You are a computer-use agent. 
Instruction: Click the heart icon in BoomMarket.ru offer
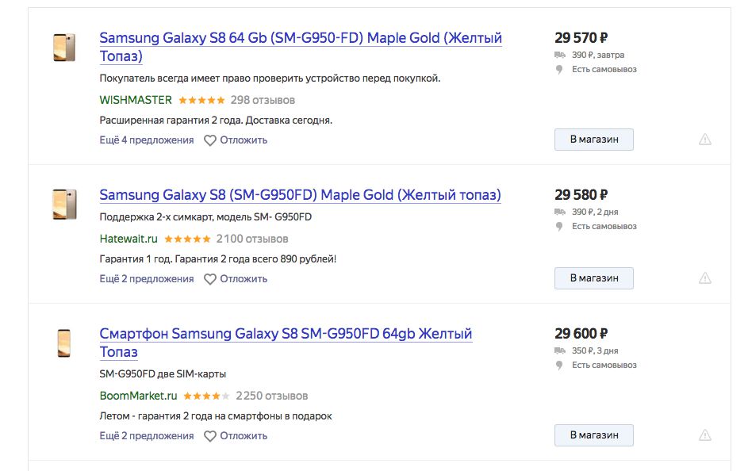(x=210, y=436)
